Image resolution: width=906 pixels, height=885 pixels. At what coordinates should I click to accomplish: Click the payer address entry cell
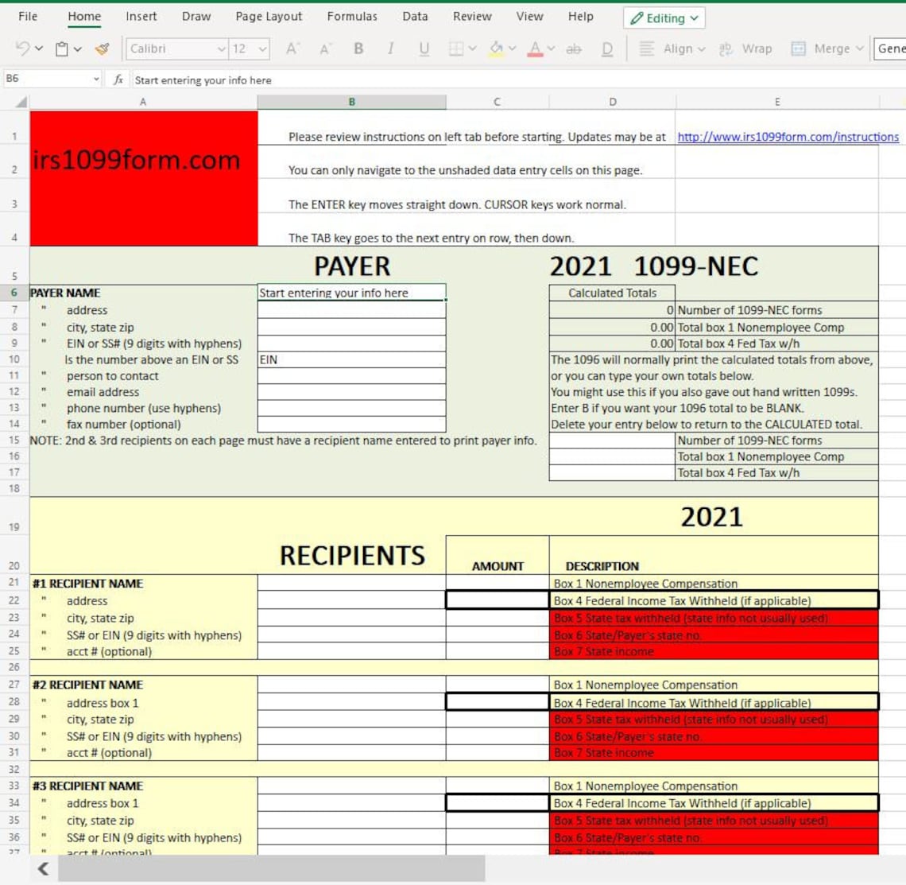(351, 310)
